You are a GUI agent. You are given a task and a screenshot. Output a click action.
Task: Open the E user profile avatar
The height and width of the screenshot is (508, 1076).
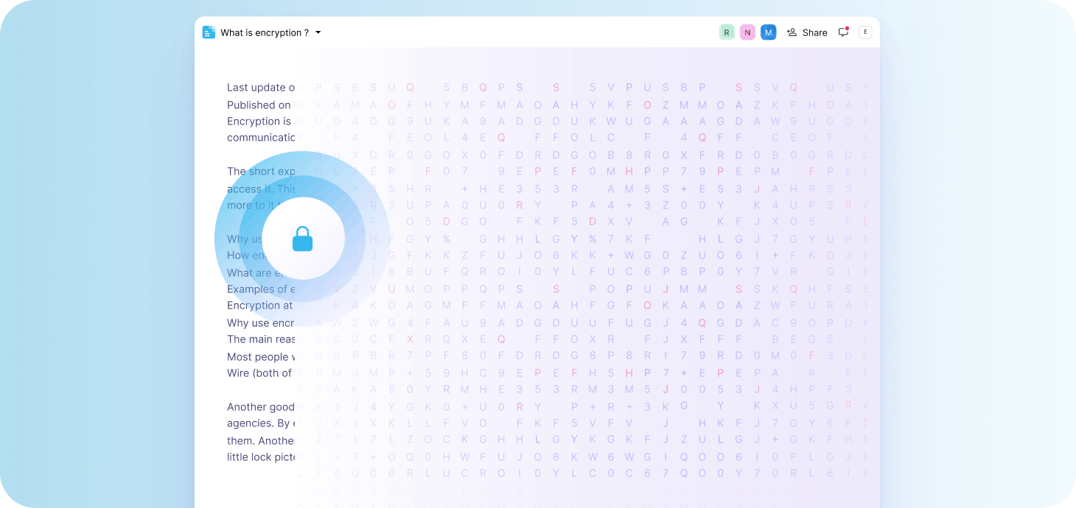865,32
